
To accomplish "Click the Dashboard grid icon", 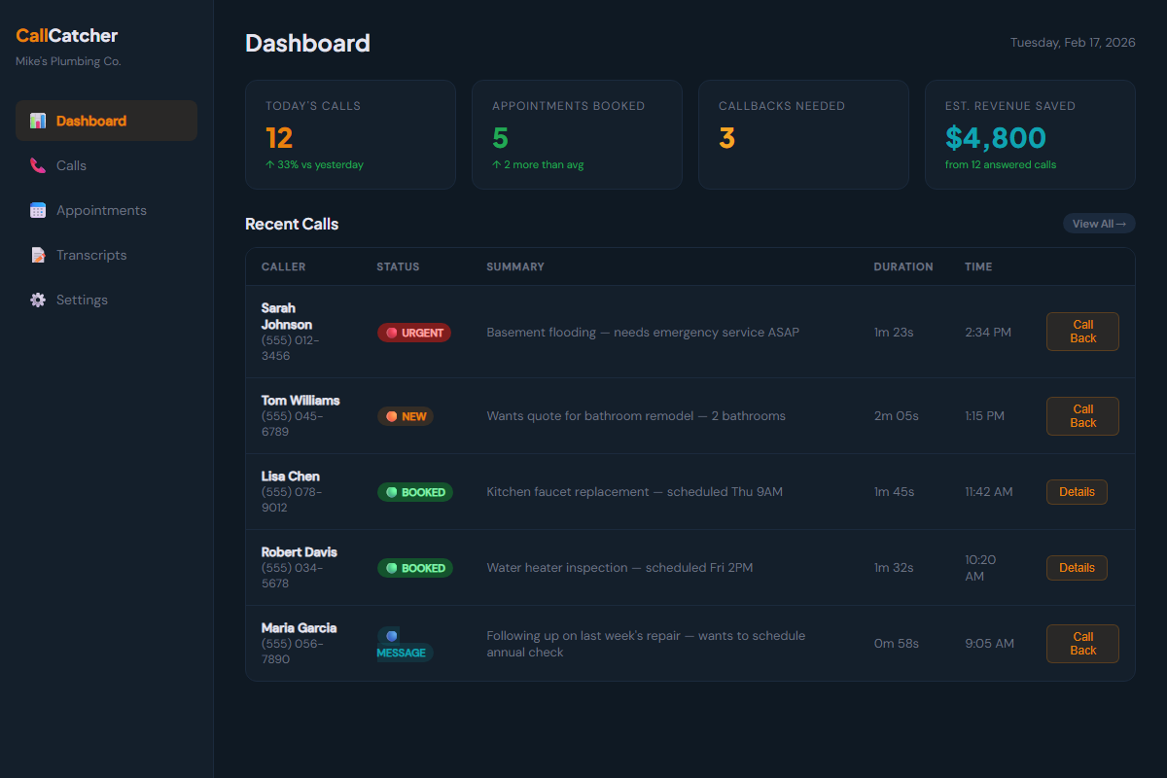I will coord(38,120).
